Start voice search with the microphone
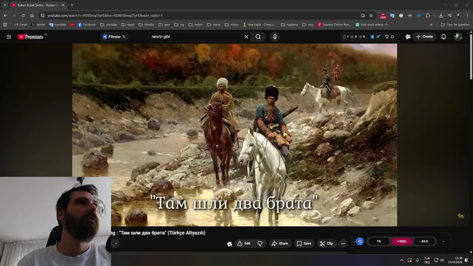The width and height of the screenshot is (473, 266). (275, 37)
